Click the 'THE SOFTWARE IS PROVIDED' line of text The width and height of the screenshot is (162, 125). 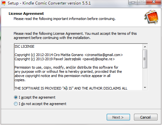coord(71,88)
